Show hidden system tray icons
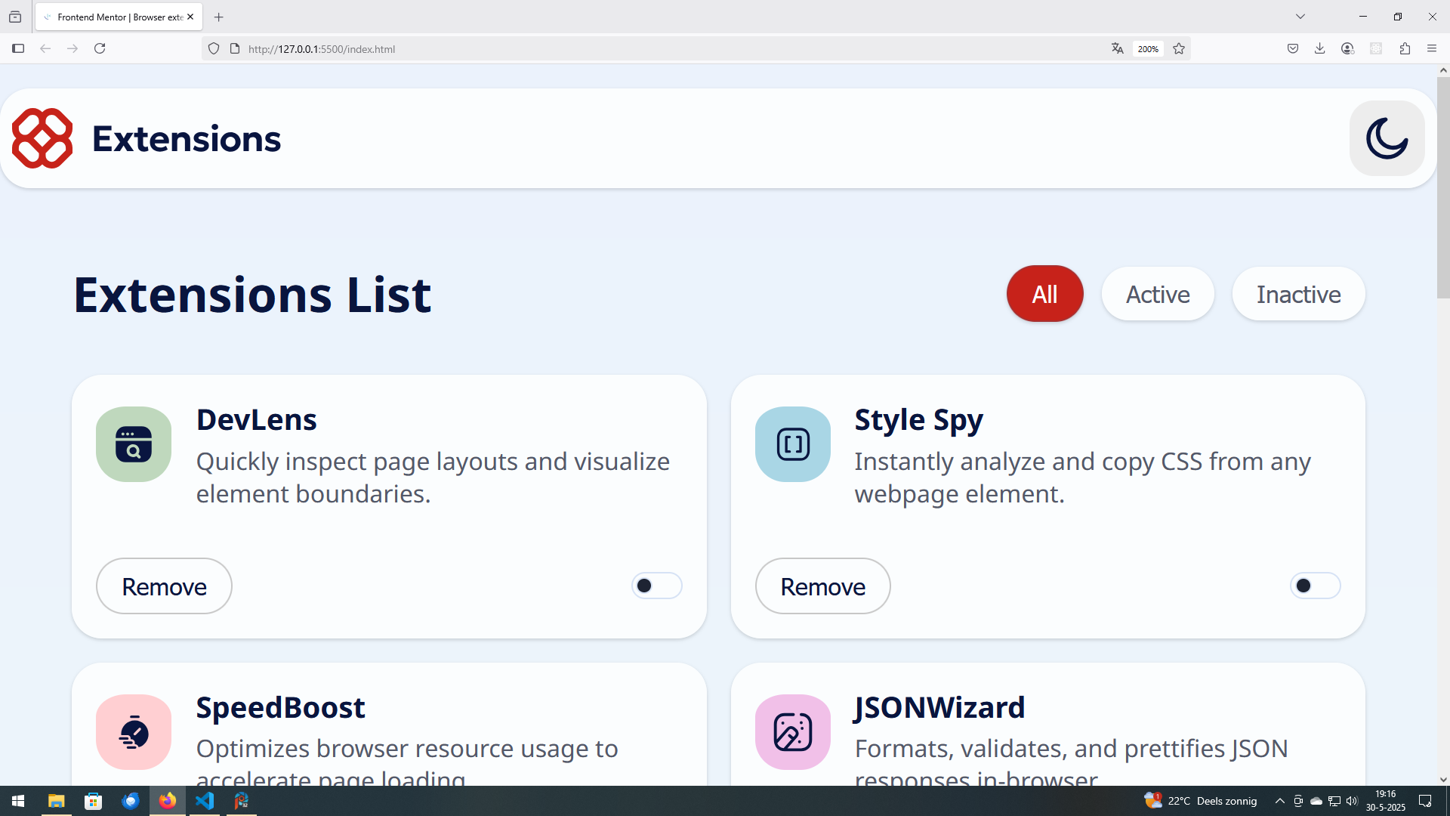This screenshot has height=816, width=1450. point(1279,801)
